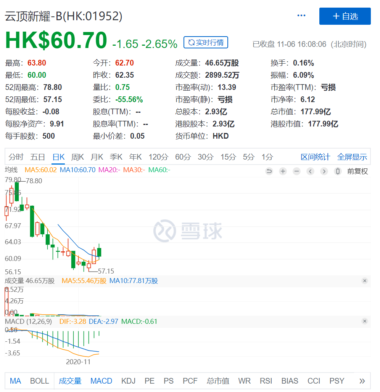The image size is (380, 392).
Task: Select the MA overlay indicator
Action: point(15,381)
